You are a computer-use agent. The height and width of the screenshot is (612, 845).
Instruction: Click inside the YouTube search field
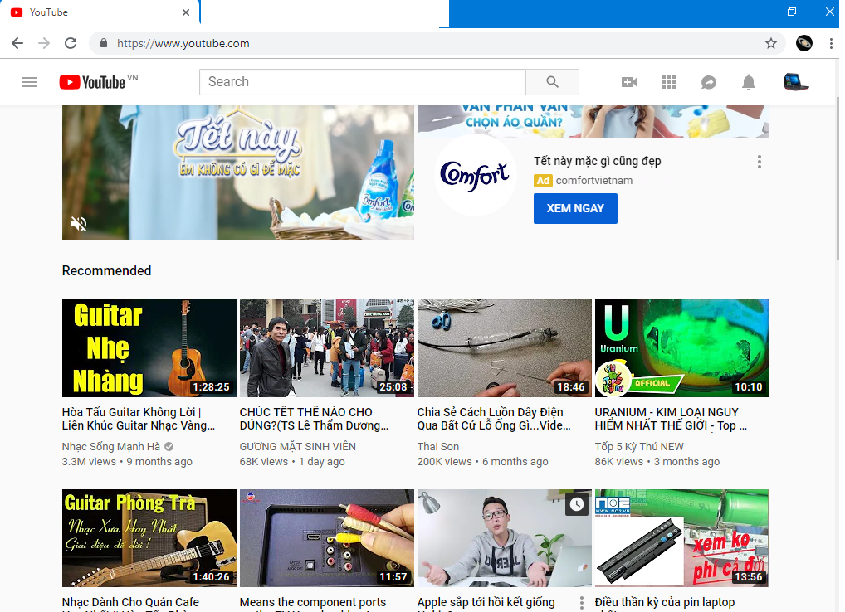[x=362, y=82]
